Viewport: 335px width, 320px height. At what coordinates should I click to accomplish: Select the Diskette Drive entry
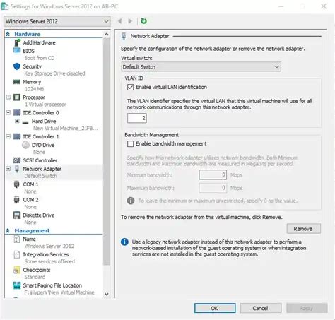[39, 215]
